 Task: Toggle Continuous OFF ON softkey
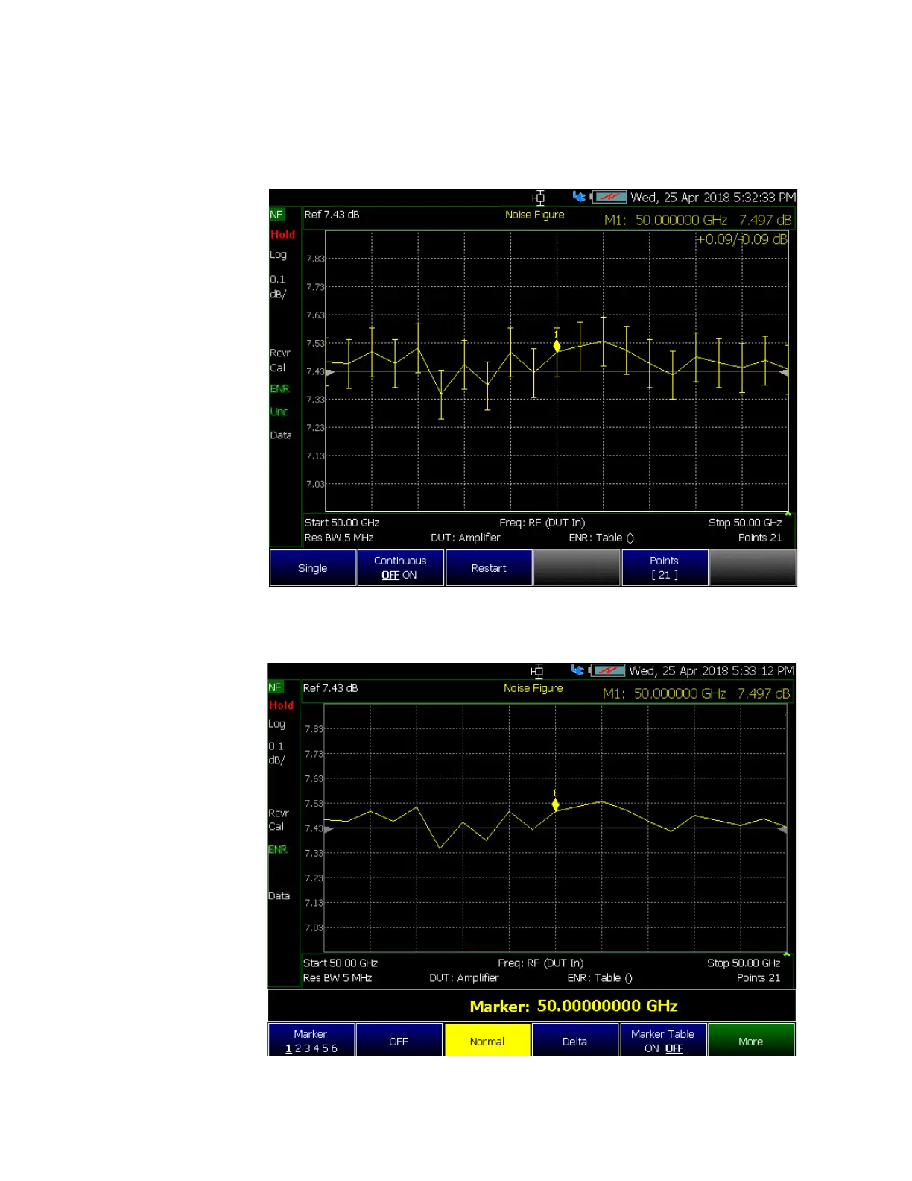click(400, 567)
